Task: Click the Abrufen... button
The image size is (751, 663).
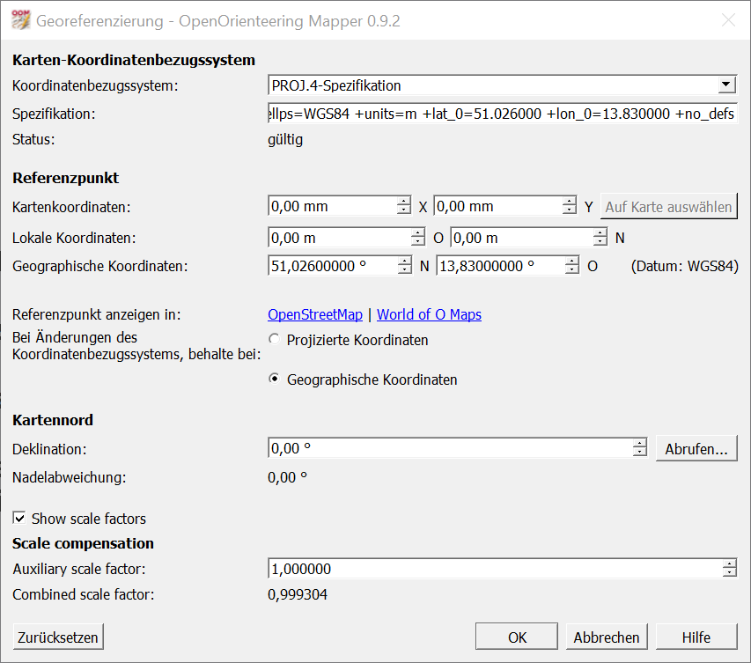Action: [696, 448]
